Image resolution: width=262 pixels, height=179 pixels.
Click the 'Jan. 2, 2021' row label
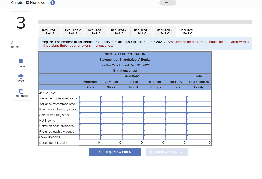point(48,93)
